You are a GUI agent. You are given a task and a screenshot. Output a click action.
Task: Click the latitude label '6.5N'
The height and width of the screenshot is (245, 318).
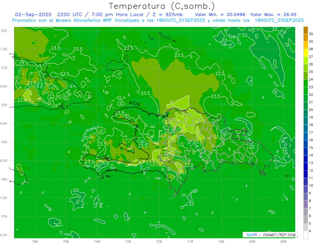[x=4, y=235]
